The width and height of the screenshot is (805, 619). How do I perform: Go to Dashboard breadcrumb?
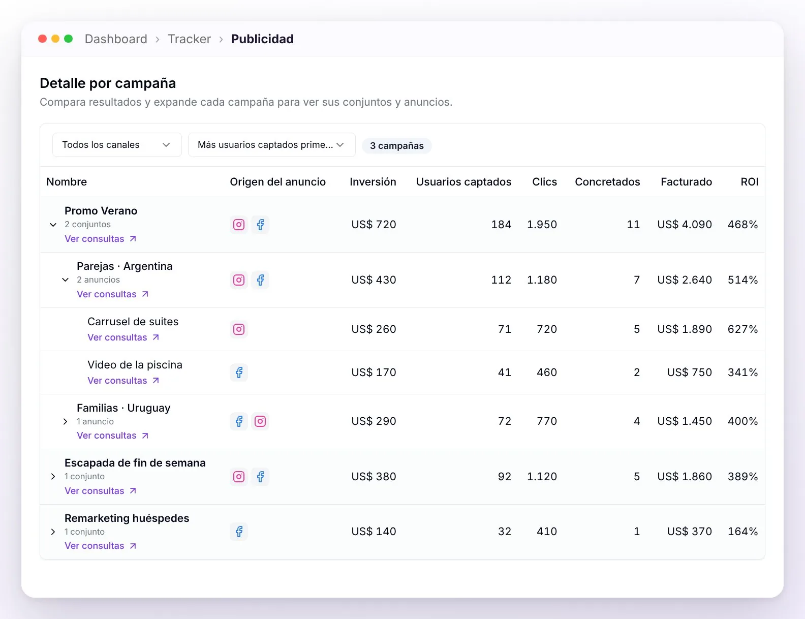tap(116, 39)
